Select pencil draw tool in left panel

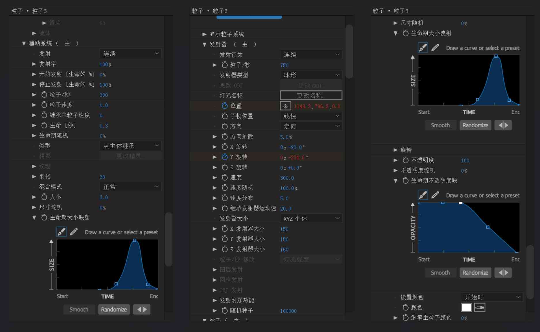click(74, 232)
